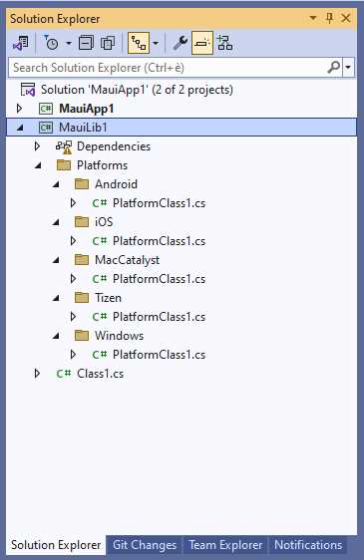Image resolution: width=364 pixels, height=560 pixels.
Task: Click the Search Solution Explorer field
Action: click(168, 67)
